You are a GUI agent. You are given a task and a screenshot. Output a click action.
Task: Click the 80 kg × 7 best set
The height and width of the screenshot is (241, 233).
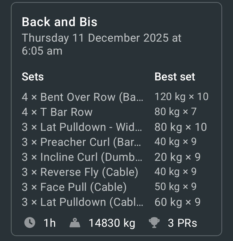point(176,112)
